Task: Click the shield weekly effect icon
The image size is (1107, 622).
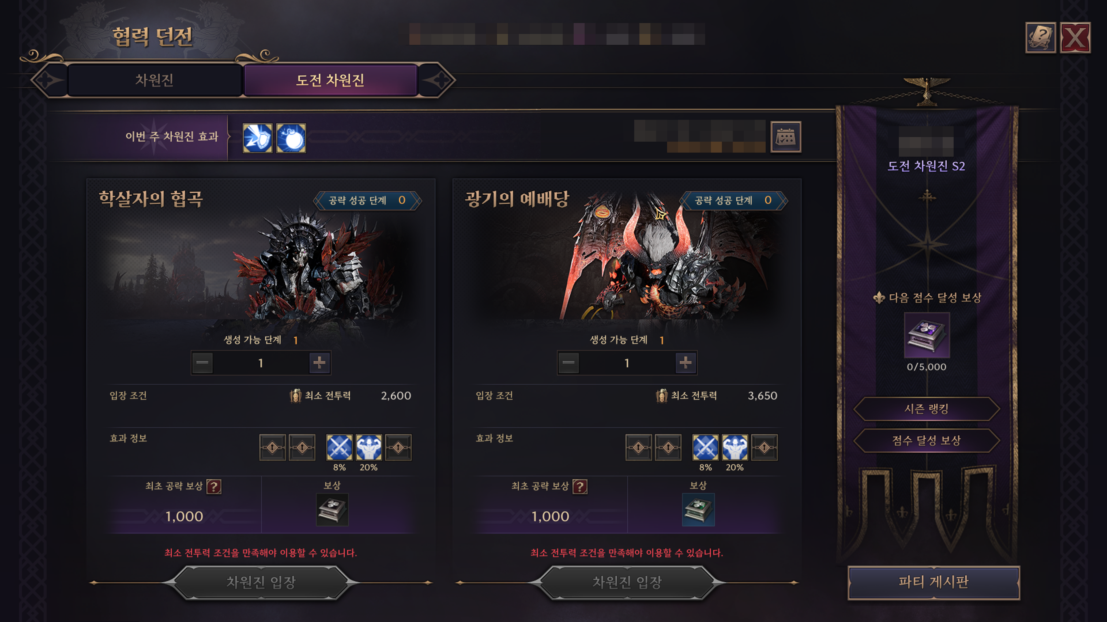Action: point(257,138)
